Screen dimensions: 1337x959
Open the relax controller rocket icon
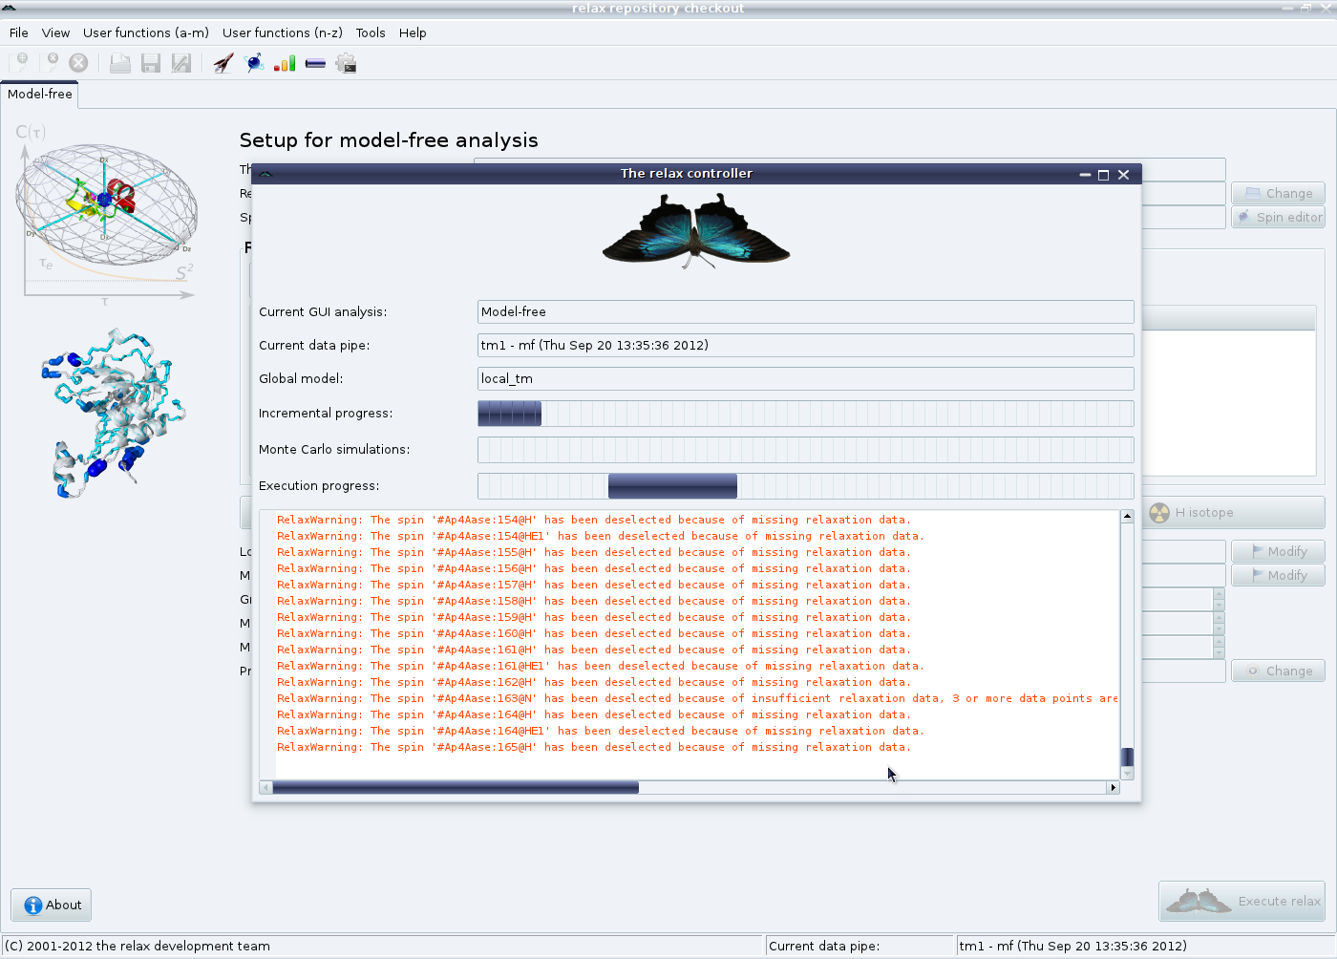click(223, 63)
